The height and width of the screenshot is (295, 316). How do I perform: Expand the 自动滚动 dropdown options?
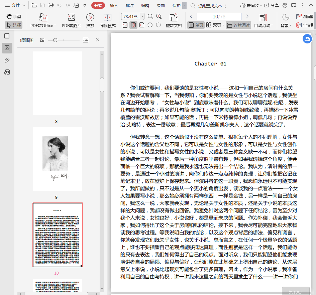tap(272, 25)
